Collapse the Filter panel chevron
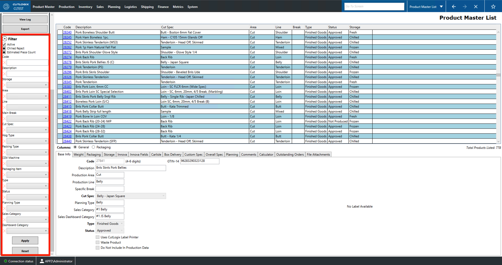The width and height of the screenshot is (502, 265). (4, 38)
